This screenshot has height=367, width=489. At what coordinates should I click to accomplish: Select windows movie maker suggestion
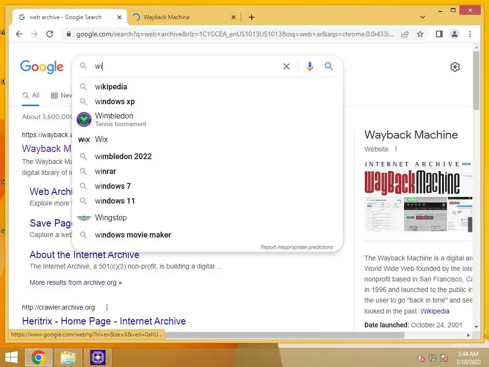207,235
